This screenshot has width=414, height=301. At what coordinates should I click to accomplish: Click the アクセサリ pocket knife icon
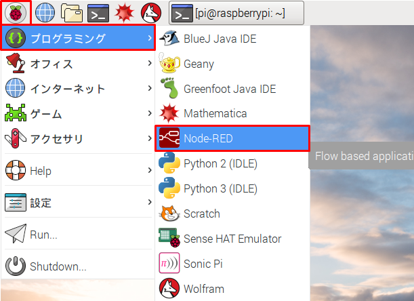coord(16,138)
